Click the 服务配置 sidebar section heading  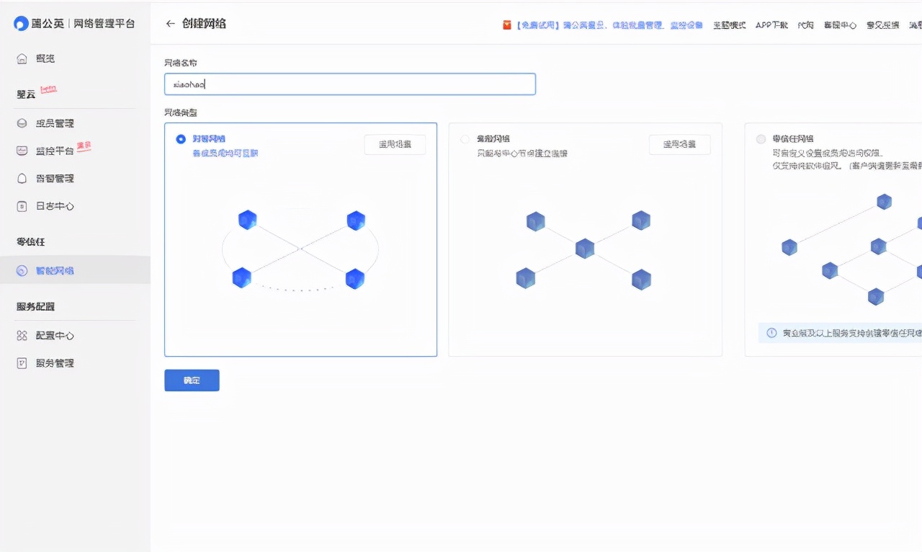pyautogui.click(x=35, y=307)
